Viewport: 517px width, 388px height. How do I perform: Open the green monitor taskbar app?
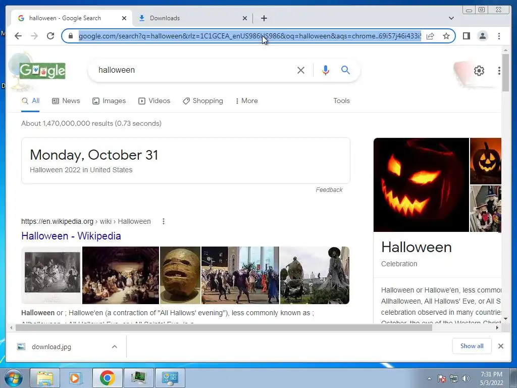coord(138,378)
